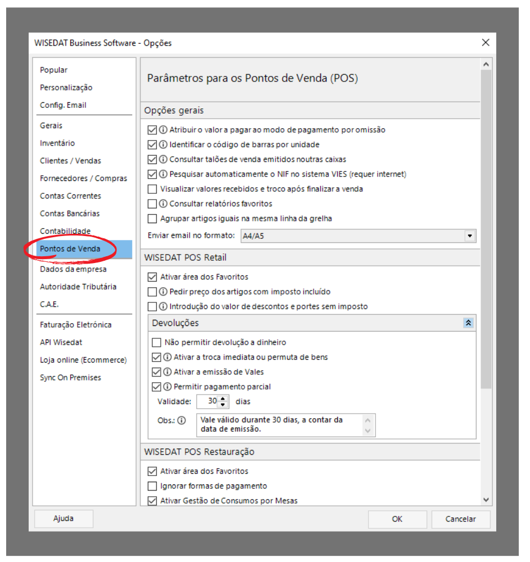Confirm options with OK button
This screenshot has height=562, width=530.
pyautogui.click(x=397, y=519)
